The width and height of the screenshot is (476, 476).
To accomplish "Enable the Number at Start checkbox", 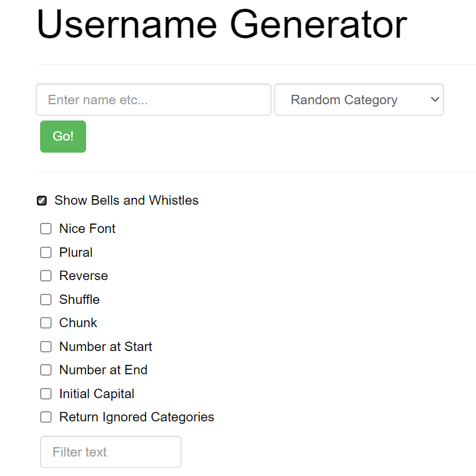I will click(46, 347).
